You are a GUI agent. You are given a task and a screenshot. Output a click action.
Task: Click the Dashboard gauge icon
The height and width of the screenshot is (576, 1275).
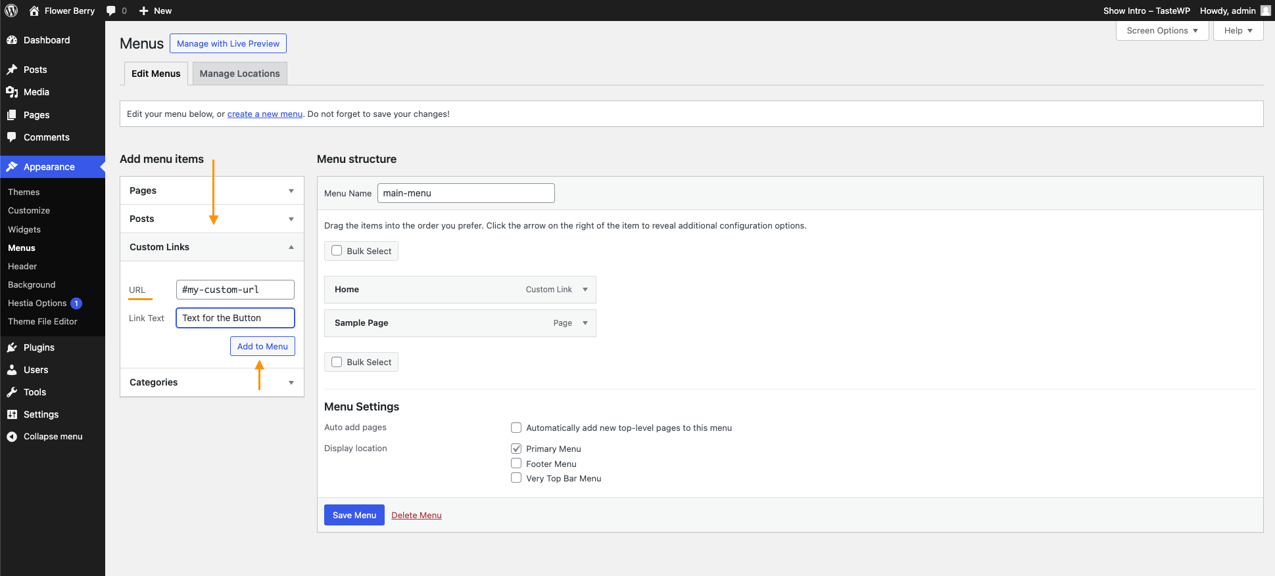tap(12, 40)
